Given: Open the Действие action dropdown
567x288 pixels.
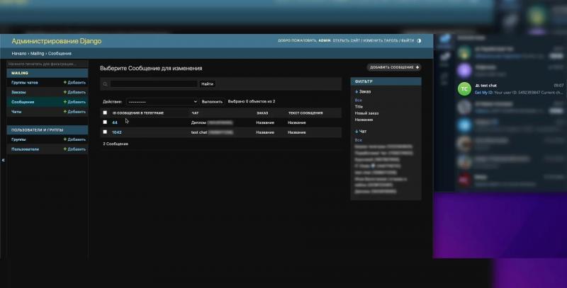Looking at the screenshot, I should 162,102.
